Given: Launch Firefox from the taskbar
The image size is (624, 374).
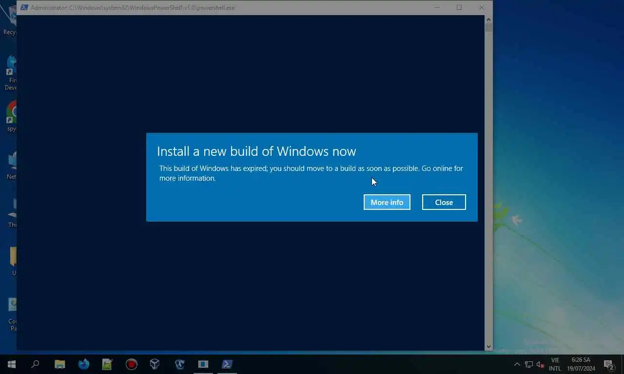Looking at the screenshot, I should pyautogui.click(x=84, y=364).
